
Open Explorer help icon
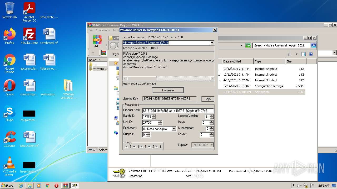click(311, 54)
